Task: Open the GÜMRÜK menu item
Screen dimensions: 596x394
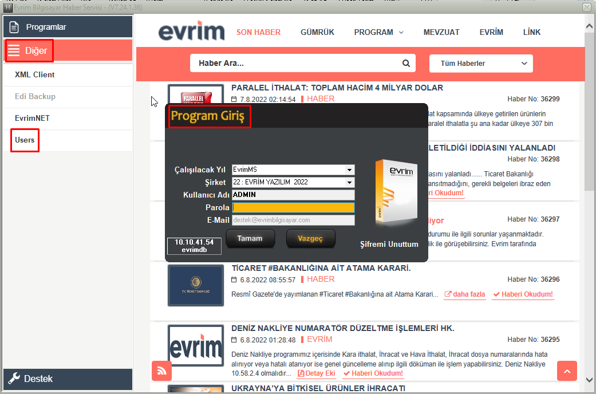Action: (x=317, y=32)
